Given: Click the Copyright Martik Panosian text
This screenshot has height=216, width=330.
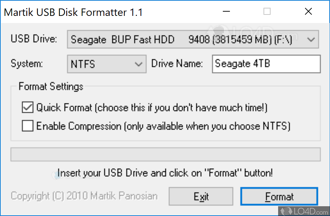Looking at the screenshot, I should click(x=84, y=196).
